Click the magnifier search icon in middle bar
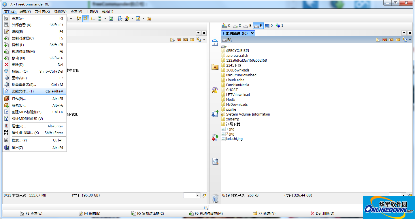Screen dimensions: 415x219 (x=215, y=161)
